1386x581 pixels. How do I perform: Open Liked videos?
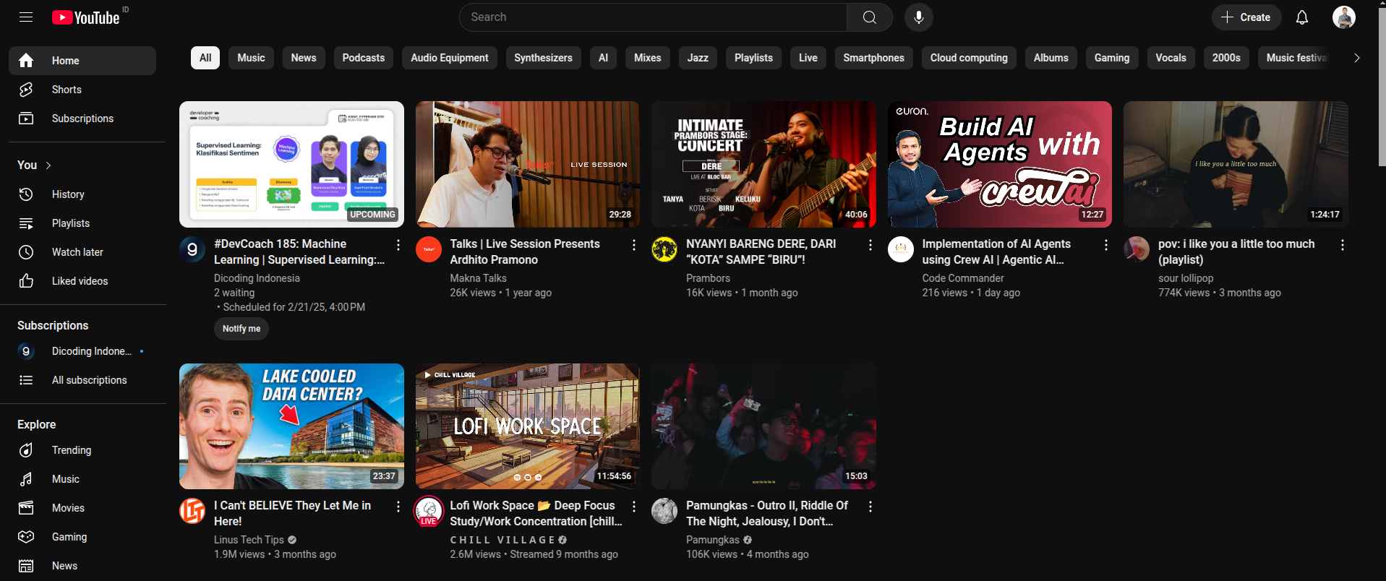coord(82,281)
